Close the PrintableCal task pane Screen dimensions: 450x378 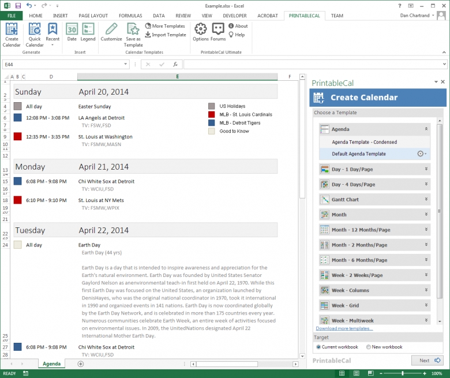(x=443, y=82)
